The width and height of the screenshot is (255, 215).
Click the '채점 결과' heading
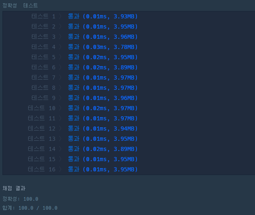click(x=14, y=188)
